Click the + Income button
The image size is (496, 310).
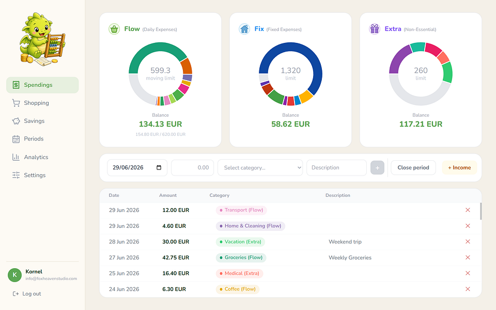[459, 167]
